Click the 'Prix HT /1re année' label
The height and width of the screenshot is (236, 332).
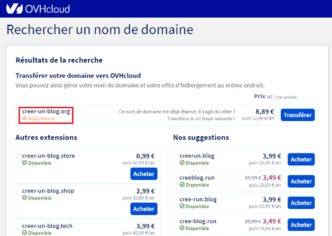[x=276, y=97]
